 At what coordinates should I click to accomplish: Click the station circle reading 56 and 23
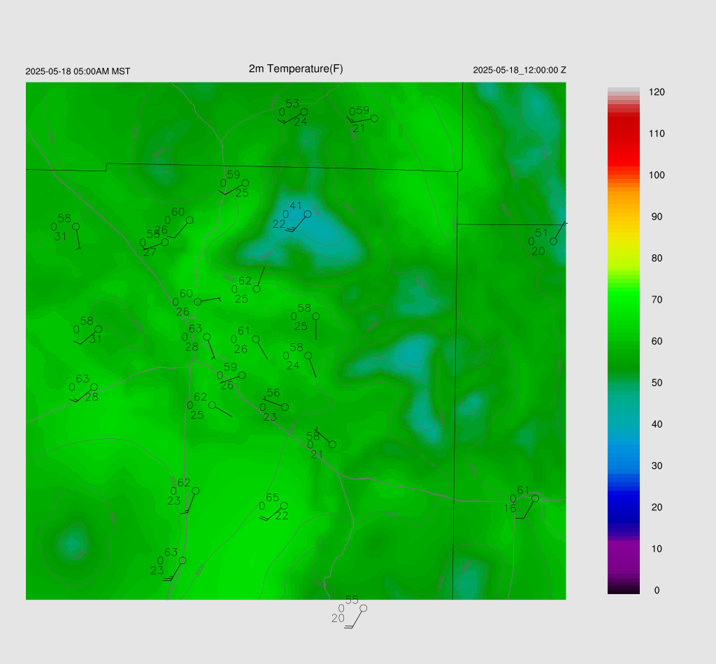(285, 407)
